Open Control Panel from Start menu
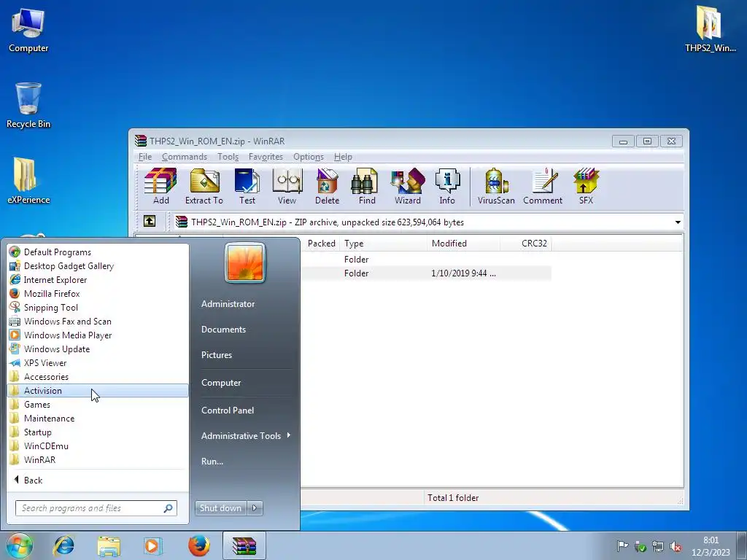747x560 pixels. (246, 410)
